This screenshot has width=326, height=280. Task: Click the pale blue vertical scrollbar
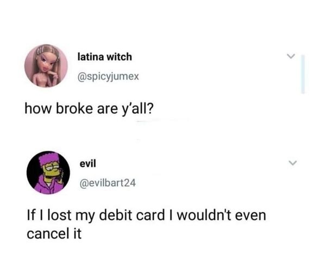pyautogui.click(x=303, y=74)
